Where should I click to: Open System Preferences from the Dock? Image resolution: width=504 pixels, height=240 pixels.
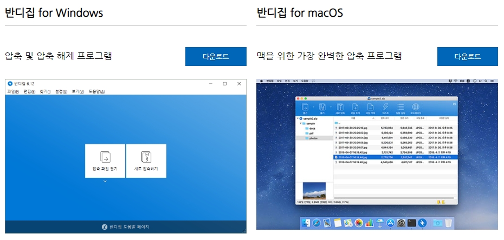[401, 223]
